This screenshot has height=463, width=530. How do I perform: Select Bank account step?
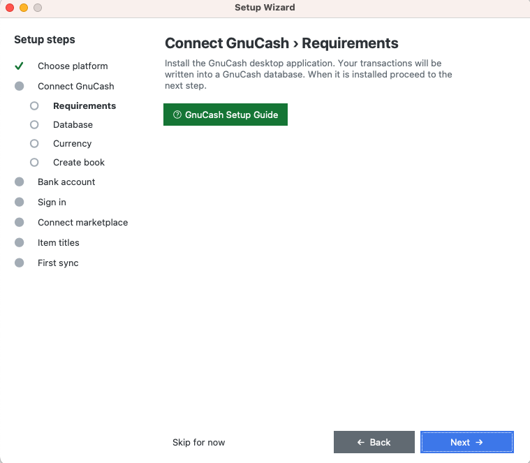[66, 182]
